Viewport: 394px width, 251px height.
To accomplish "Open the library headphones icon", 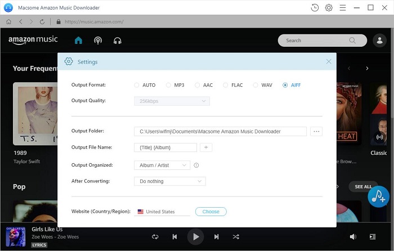I will 117,41.
